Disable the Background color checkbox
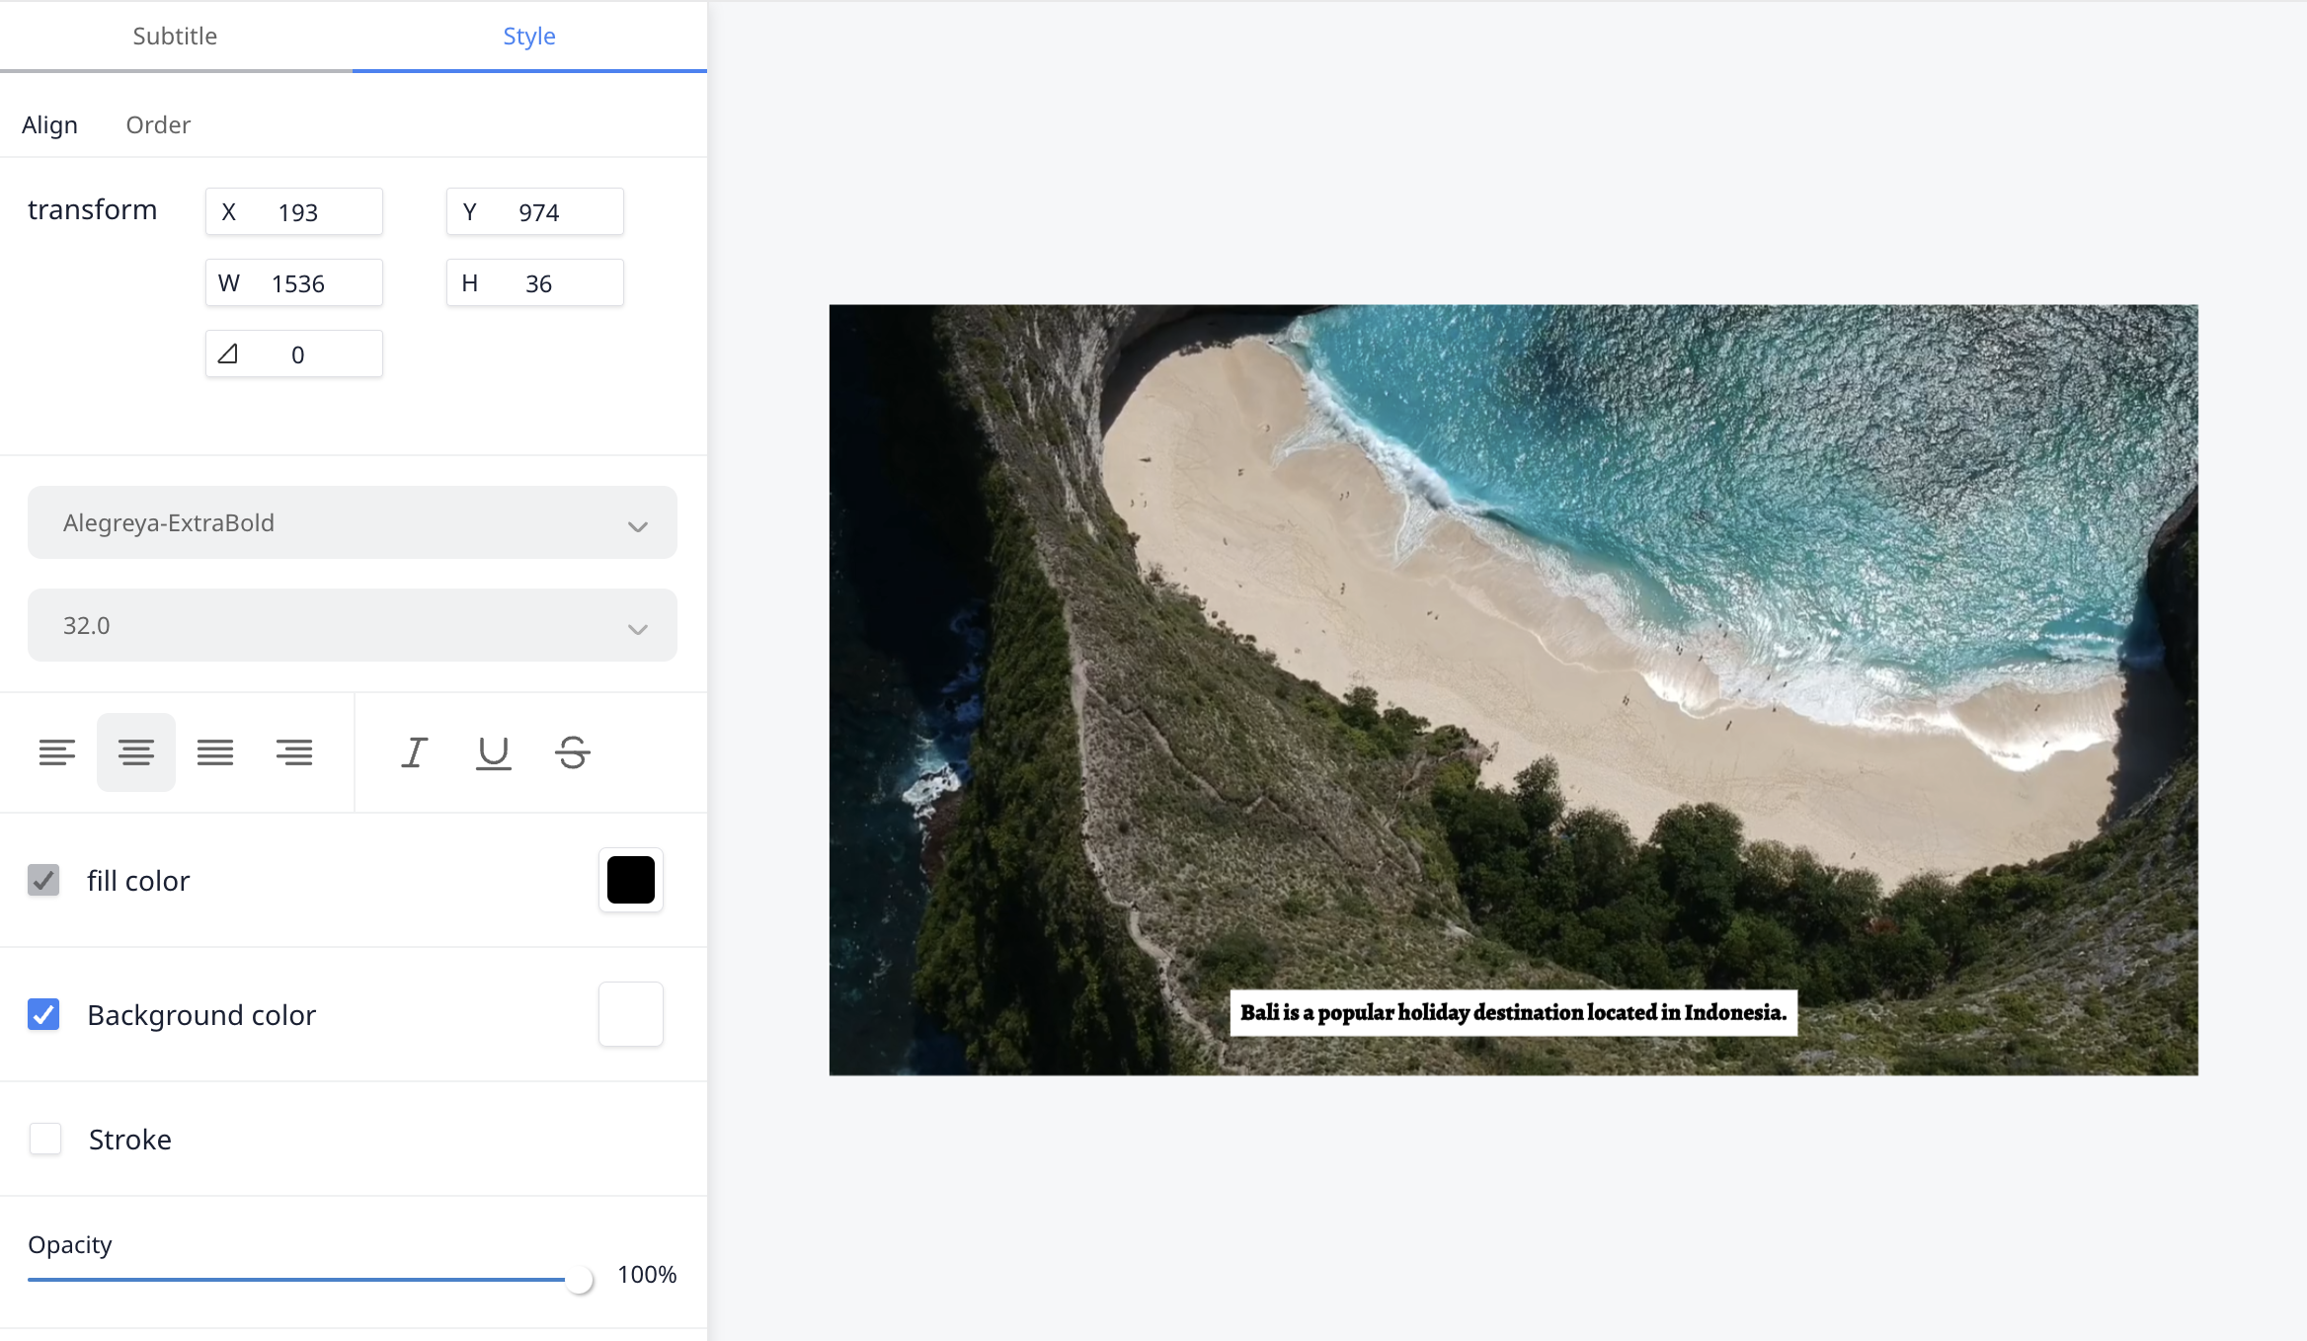 pos(43,1014)
